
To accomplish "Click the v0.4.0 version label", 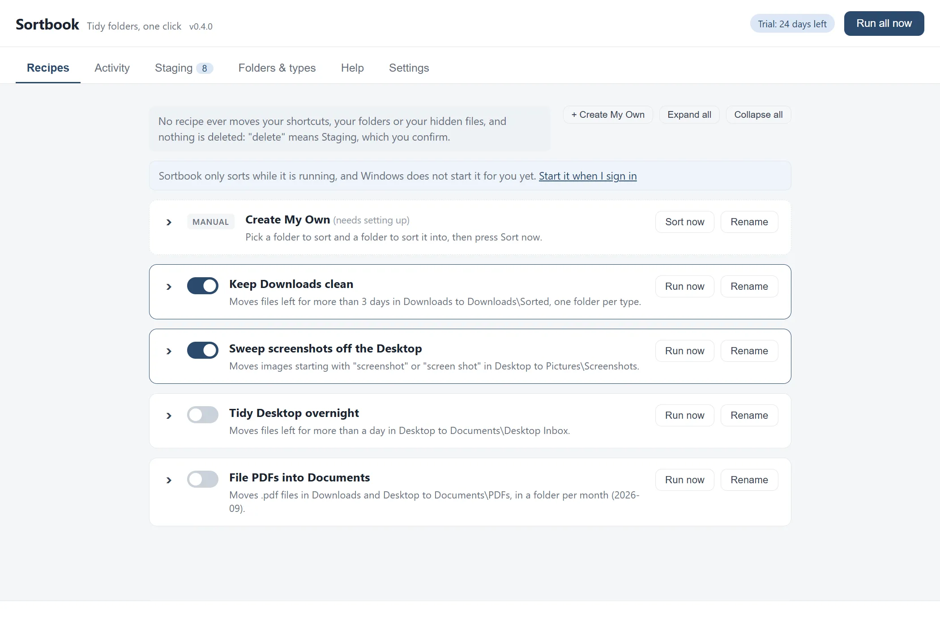I will (x=201, y=26).
